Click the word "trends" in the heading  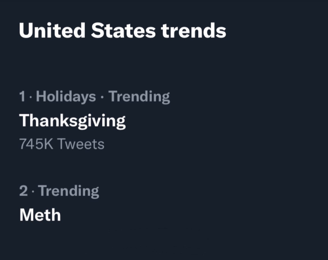pos(194,31)
